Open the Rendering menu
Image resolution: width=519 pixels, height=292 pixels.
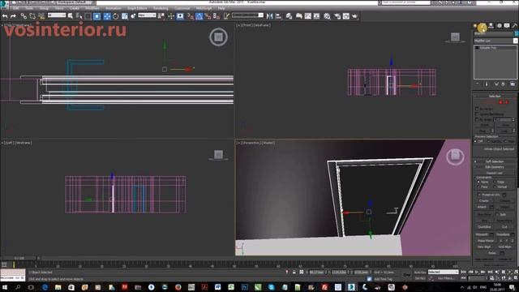click(x=161, y=8)
